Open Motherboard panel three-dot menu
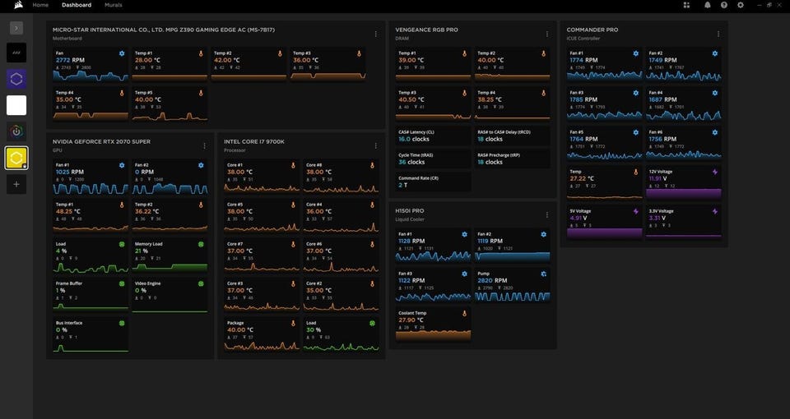 coord(375,34)
